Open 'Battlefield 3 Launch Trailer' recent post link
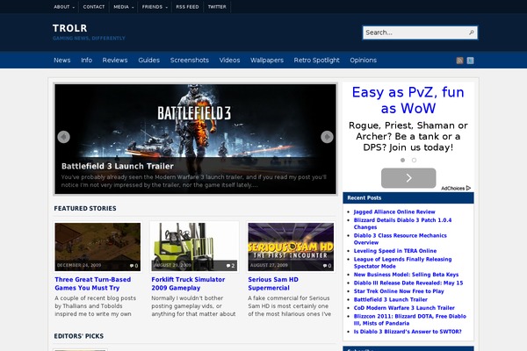This screenshot has height=351, width=527. coord(391,299)
